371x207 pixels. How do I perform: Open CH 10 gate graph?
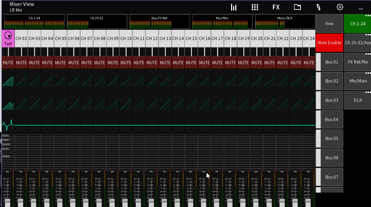pyautogui.click(x=126, y=81)
